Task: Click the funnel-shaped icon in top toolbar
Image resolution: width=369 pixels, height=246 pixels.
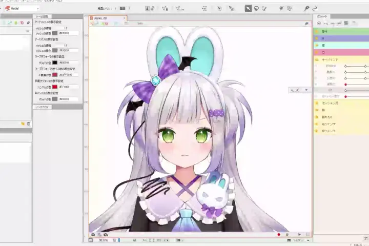Action: click(165, 9)
